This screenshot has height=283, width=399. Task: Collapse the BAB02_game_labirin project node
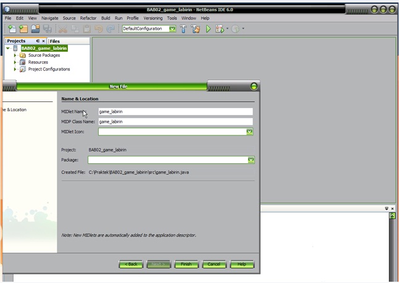tap(8, 48)
